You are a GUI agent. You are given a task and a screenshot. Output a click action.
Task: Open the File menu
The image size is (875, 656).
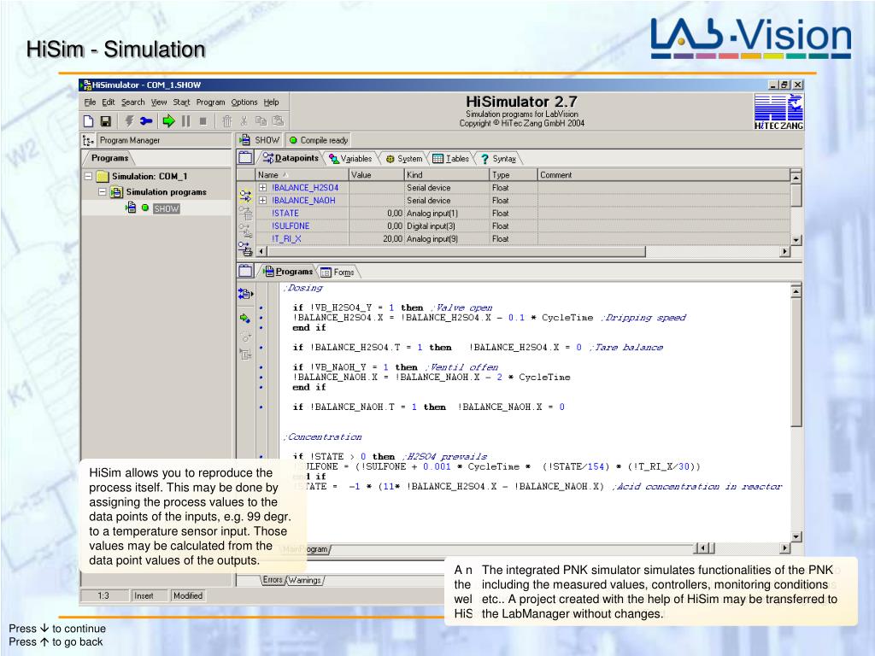90,102
